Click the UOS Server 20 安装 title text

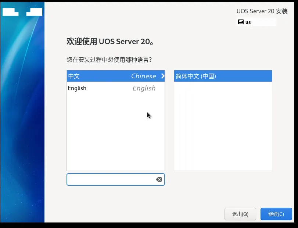coord(262,11)
